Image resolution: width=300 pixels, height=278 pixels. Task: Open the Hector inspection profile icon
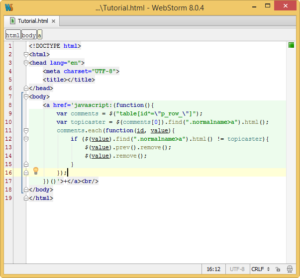point(290,269)
